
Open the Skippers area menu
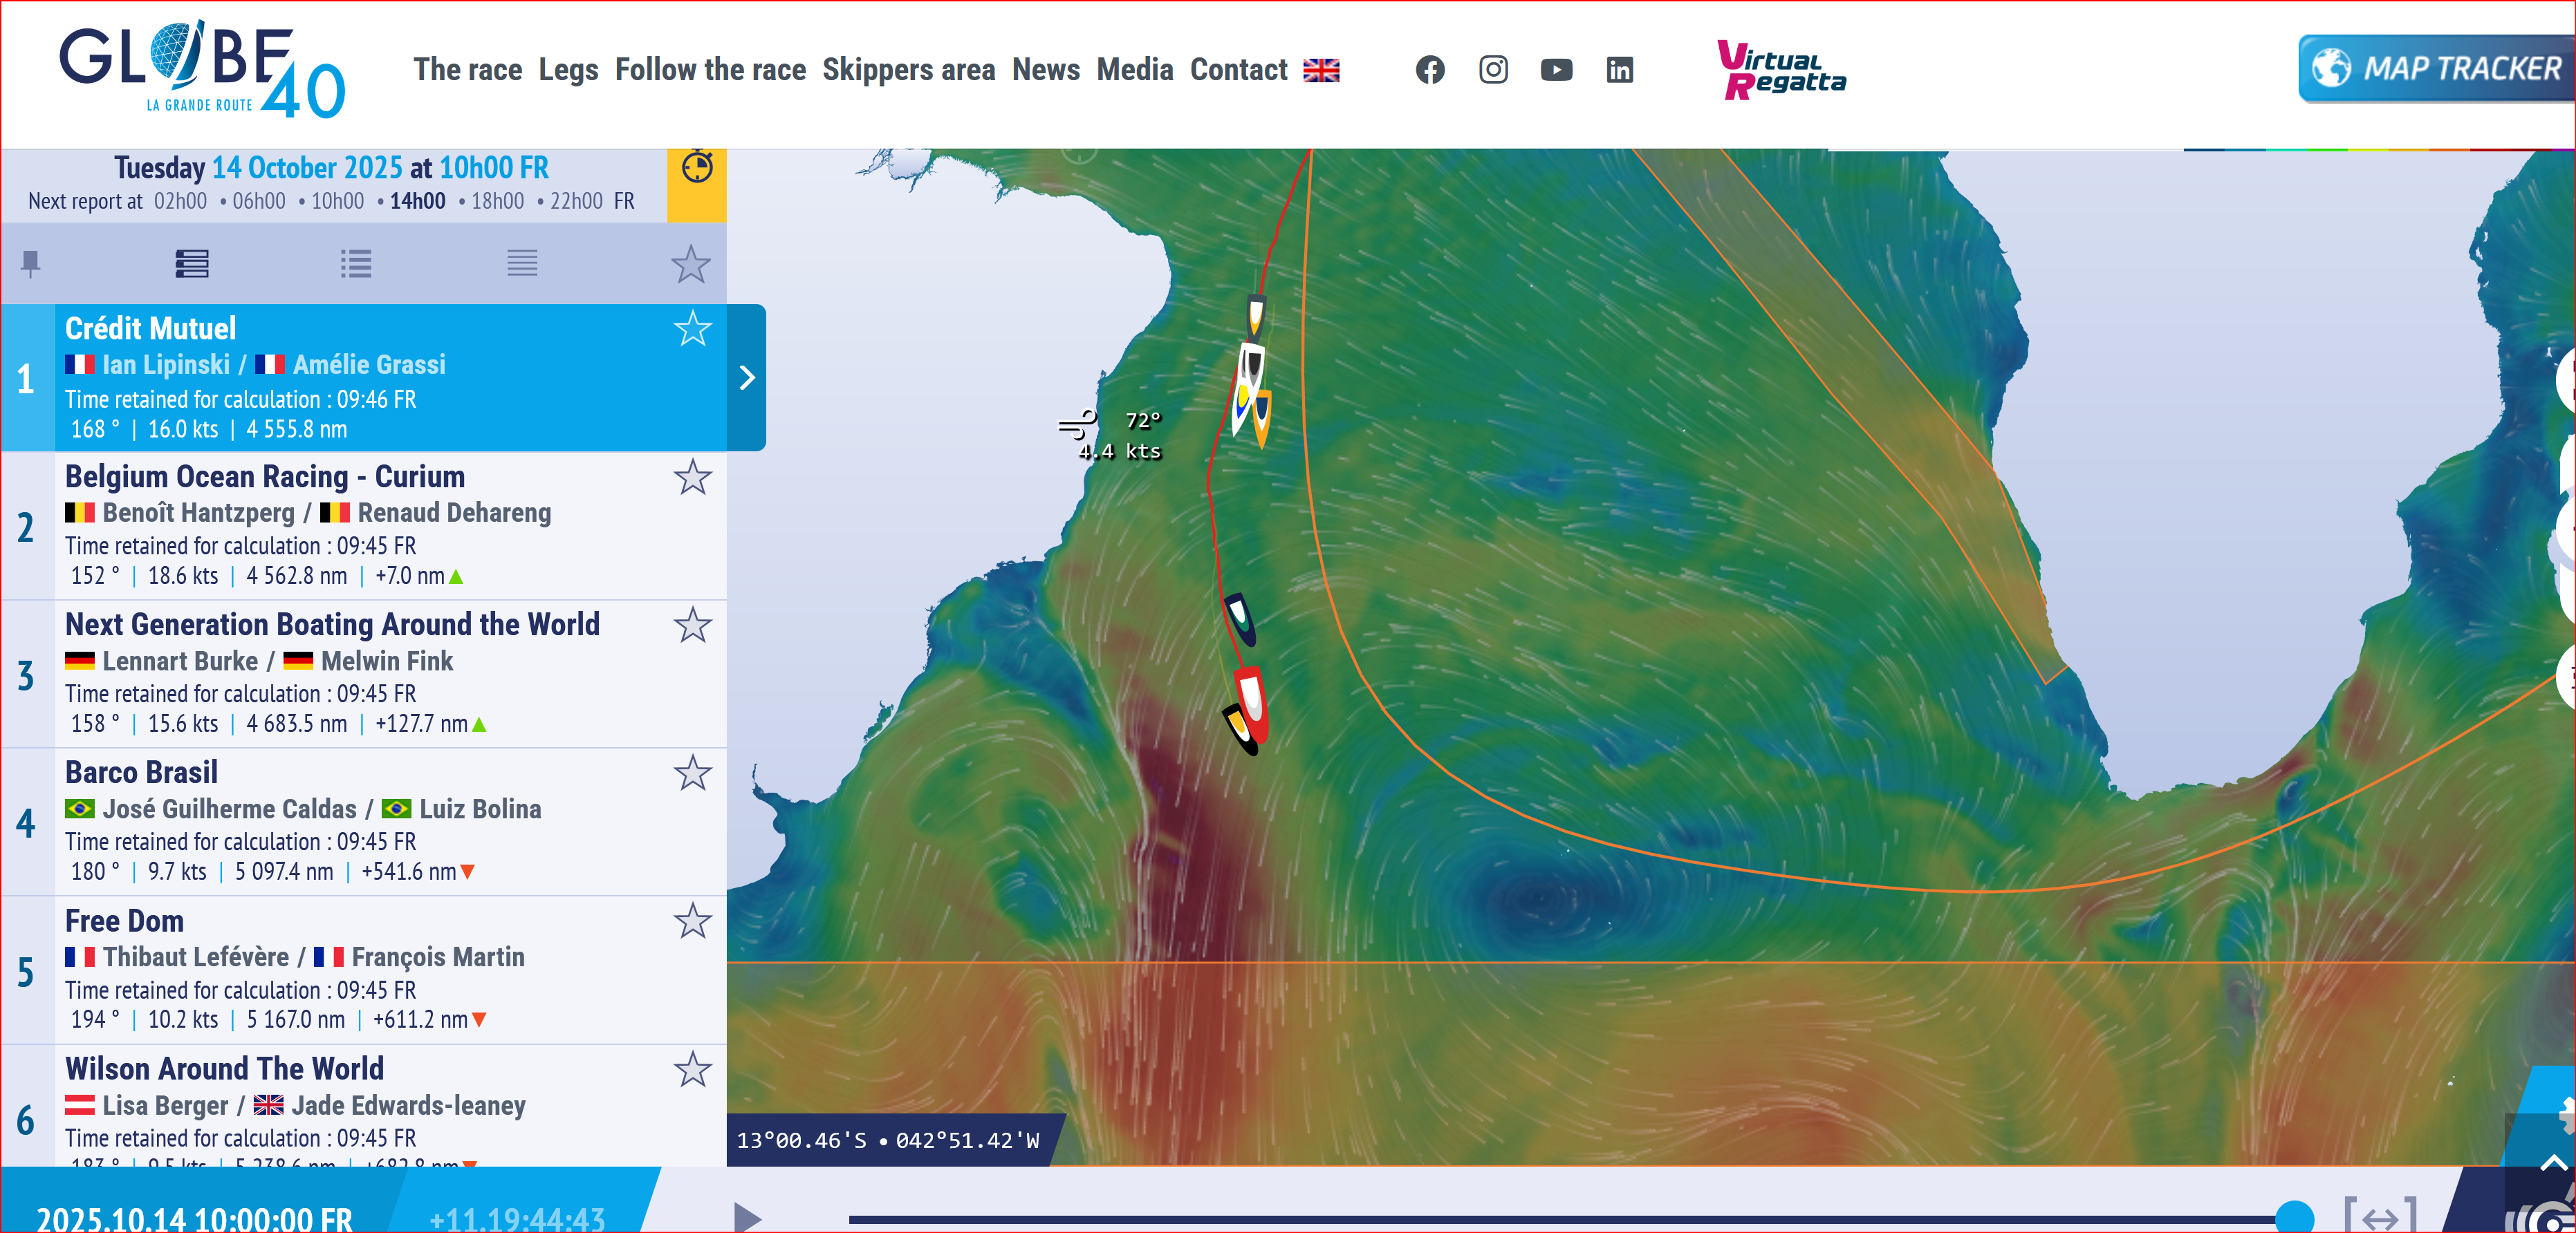[908, 69]
